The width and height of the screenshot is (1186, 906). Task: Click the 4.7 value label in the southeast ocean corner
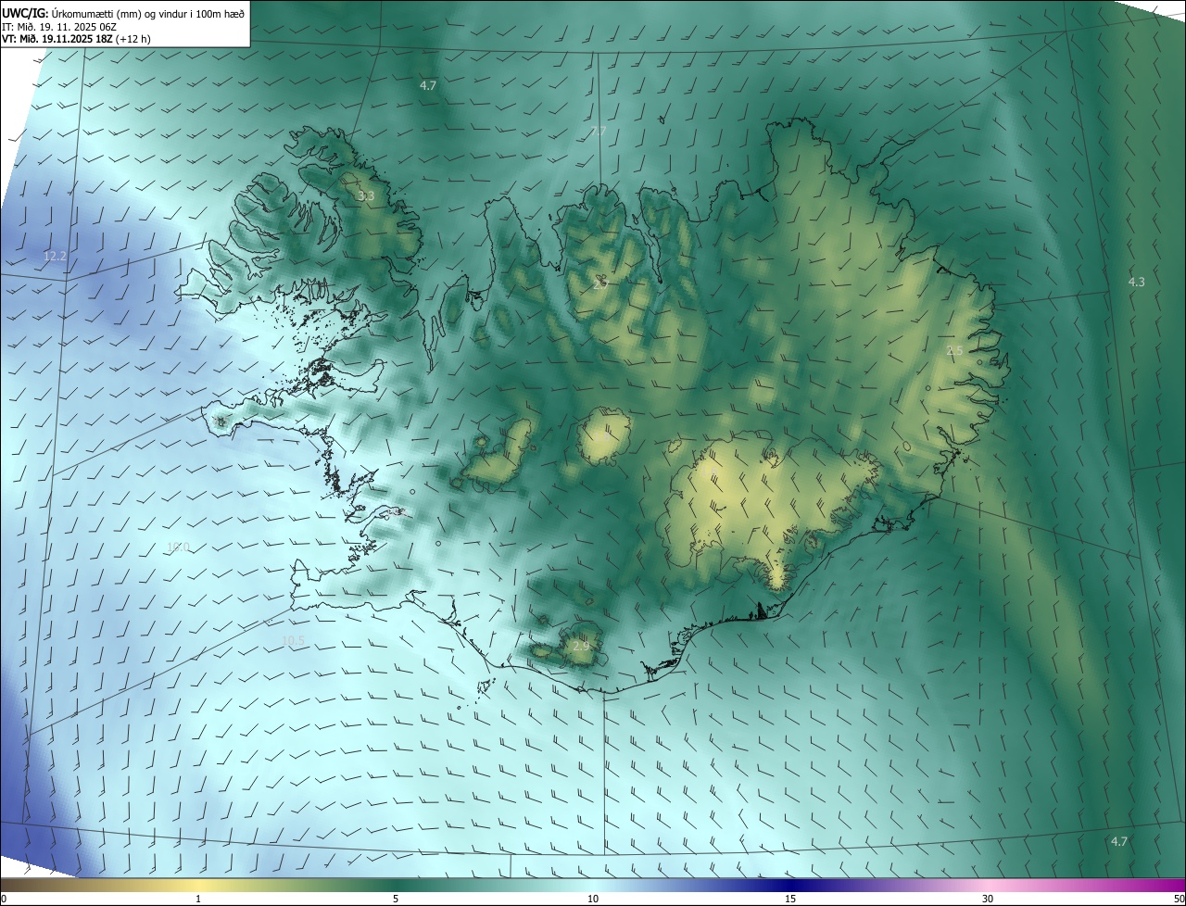pyautogui.click(x=1118, y=841)
